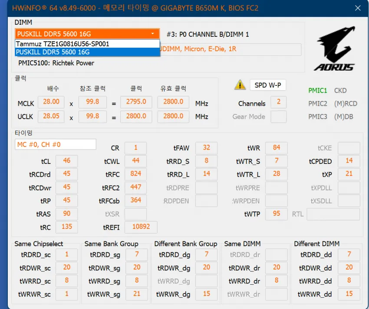The width and height of the screenshot is (369, 309).
Task: Select the PMIC2 label
Action: click(x=317, y=104)
